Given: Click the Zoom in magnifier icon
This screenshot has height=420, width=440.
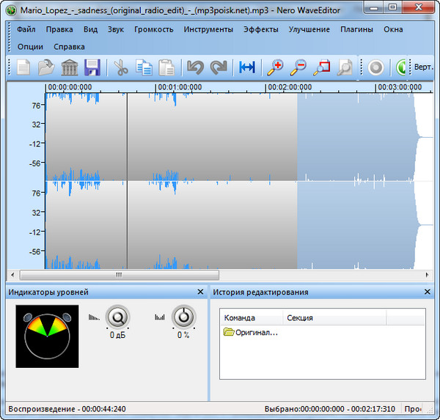Looking at the screenshot, I should [275, 68].
